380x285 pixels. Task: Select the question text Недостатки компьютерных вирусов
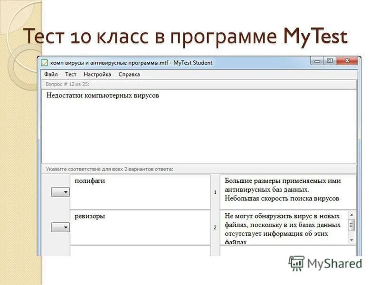coord(103,95)
